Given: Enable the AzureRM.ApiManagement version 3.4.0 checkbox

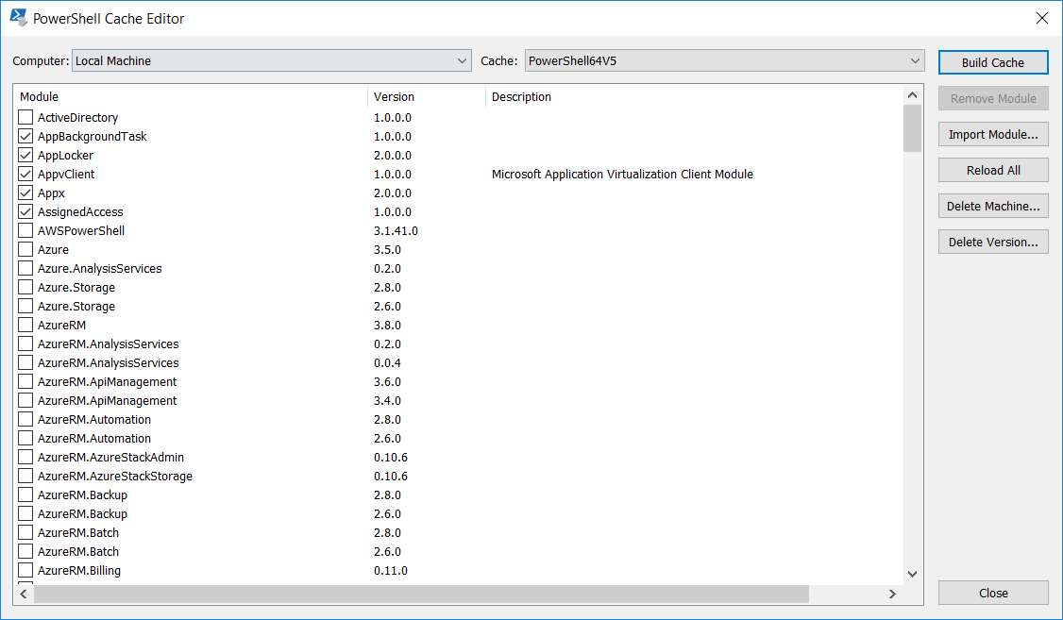Looking at the screenshot, I should [x=25, y=401].
